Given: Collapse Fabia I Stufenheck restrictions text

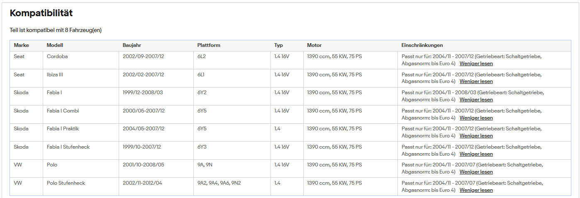Looking at the screenshot, I should (476, 154).
